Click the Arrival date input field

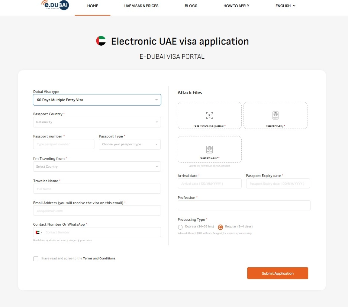209,183
